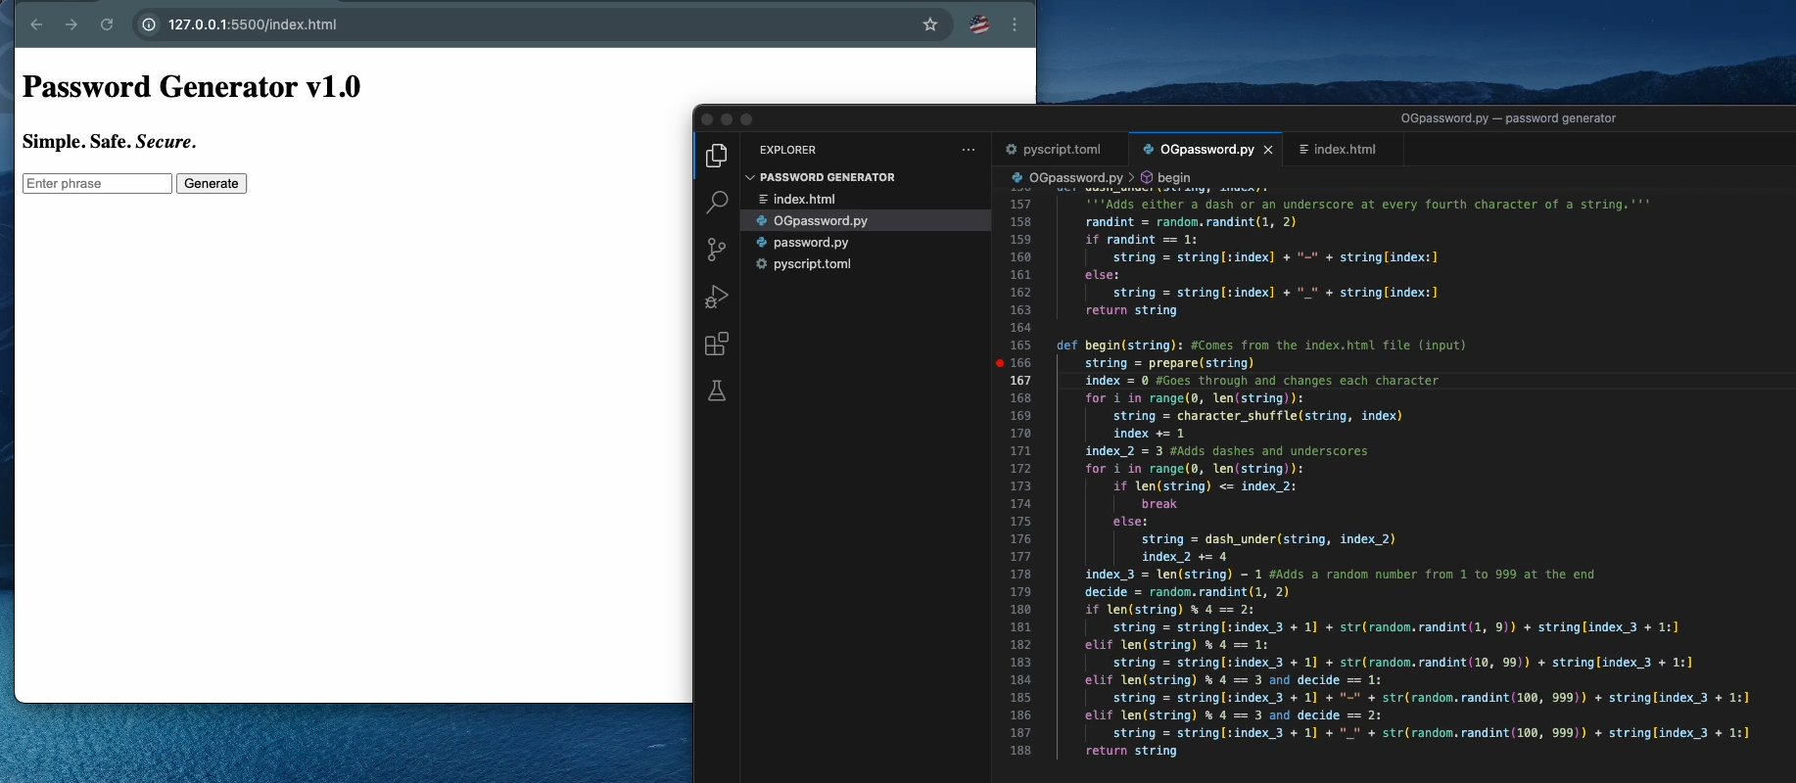
Task: Open the Search view icon
Action: pos(717,203)
